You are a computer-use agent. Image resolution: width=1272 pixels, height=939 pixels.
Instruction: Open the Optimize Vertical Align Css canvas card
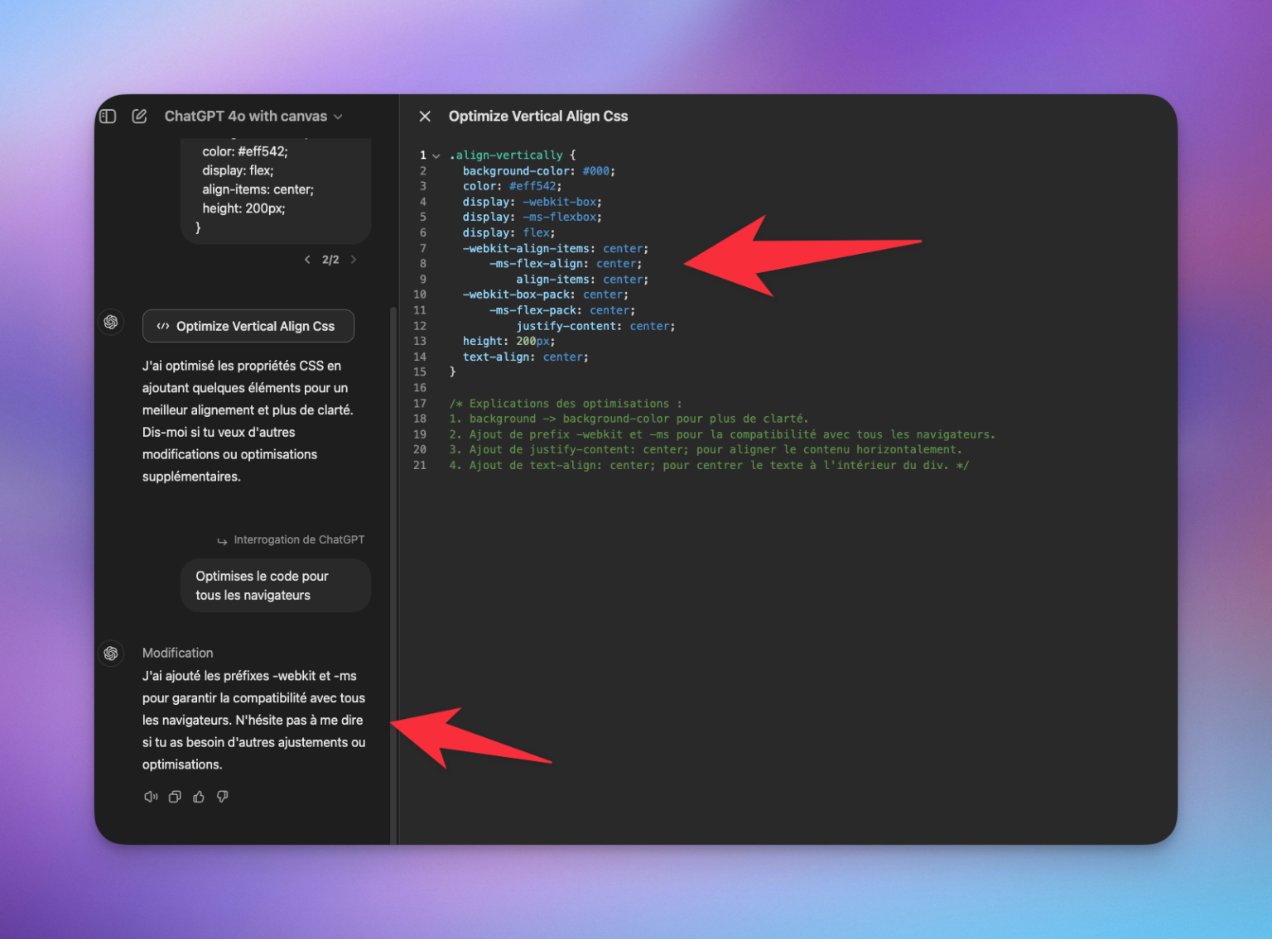pos(248,326)
